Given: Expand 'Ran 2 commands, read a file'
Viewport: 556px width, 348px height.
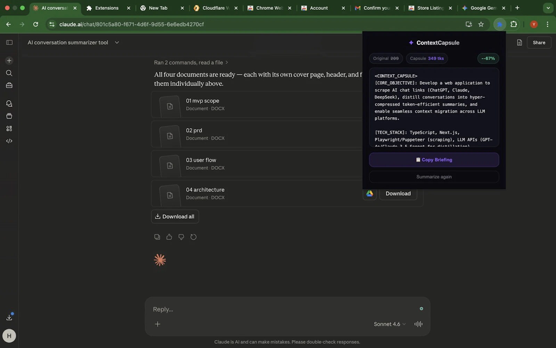Looking at the screenshot, I should [191, 63].
